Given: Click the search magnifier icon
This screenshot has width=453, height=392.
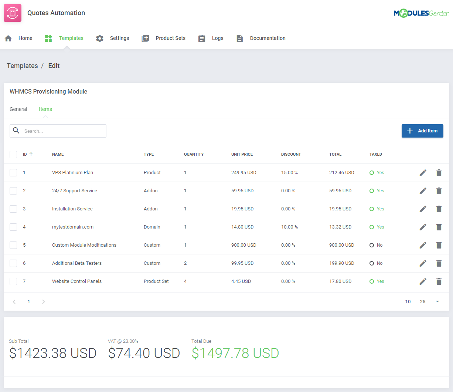Looking at the screenshot, I should point(16,131).
